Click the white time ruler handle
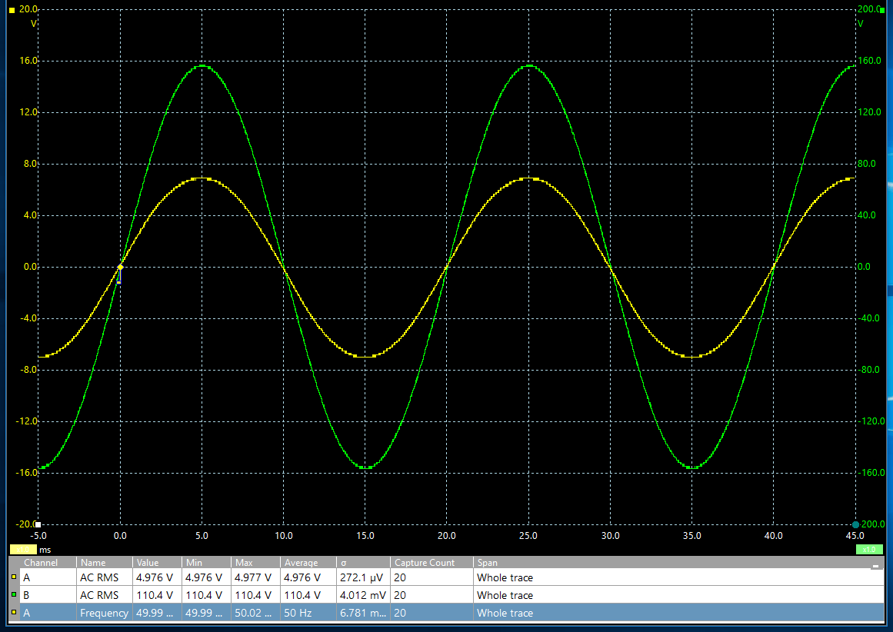Image resolution: width=893 pixels, height=632 pixels. click(38, 524)
